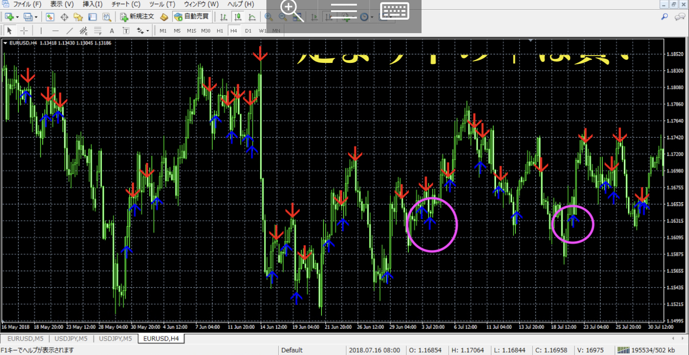Toggle the 自動売買 auto-trading button
The width and height of the screenshot is (689, 355).
pyautogui.click(x=192, y=17)
